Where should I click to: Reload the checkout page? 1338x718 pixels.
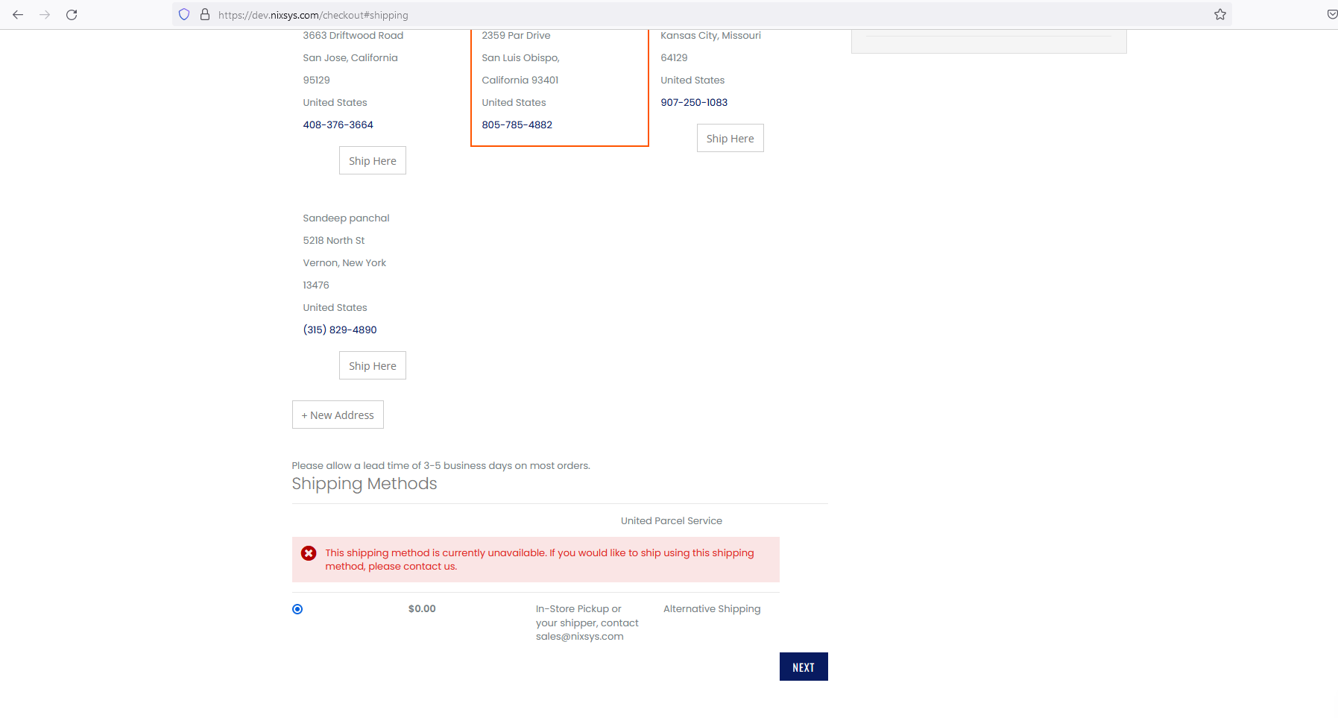[x=72, y=14]
